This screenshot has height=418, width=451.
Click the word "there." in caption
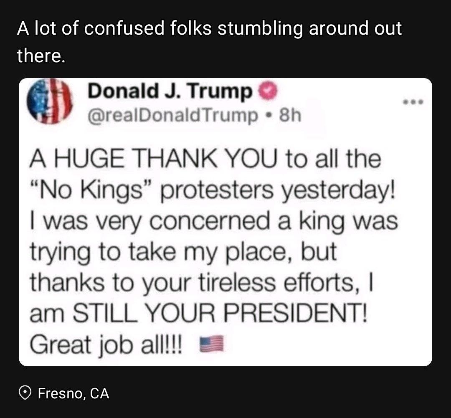pyautogui.click(x=41, y=55)
